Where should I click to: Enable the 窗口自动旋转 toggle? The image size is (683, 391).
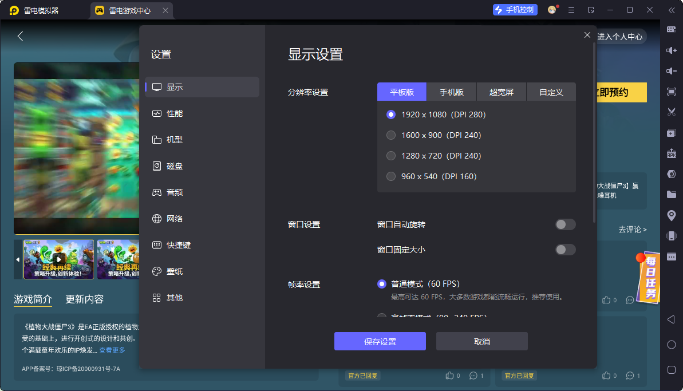tap(565, 224)
